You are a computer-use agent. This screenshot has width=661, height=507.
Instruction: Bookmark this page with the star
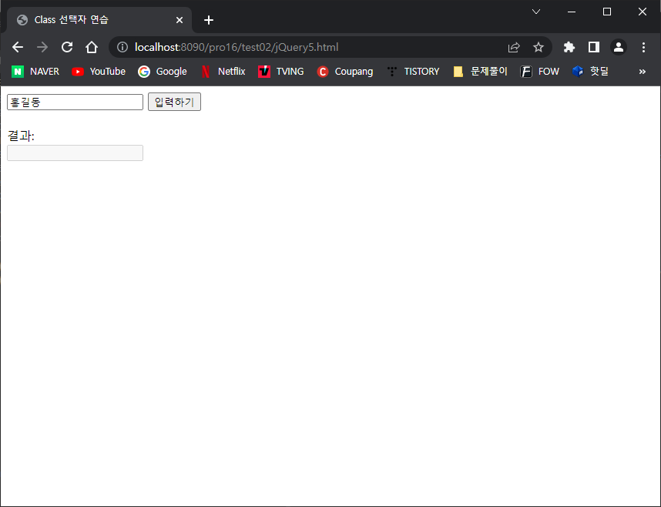(x=539, y=47)
